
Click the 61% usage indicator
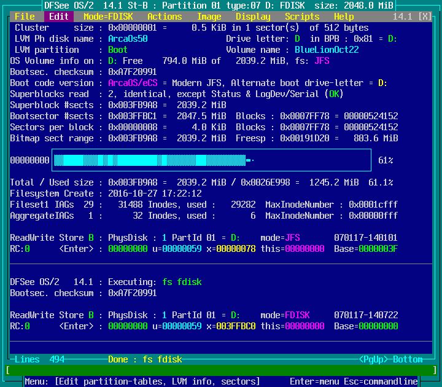(x=386, y=160)
